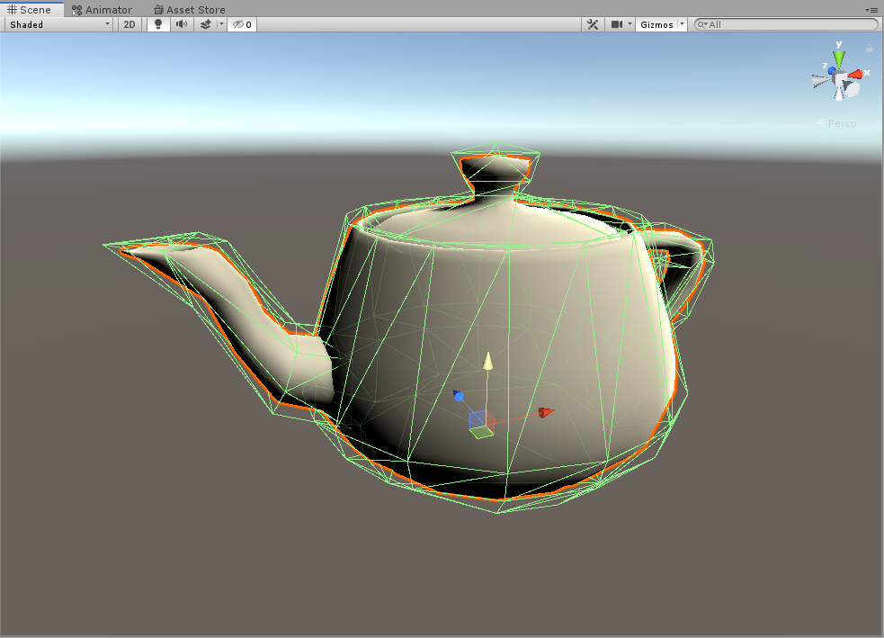This screenshot has height=638, width=884.
Task: Open the Asset Store tab
Action: tap(190, 10)
